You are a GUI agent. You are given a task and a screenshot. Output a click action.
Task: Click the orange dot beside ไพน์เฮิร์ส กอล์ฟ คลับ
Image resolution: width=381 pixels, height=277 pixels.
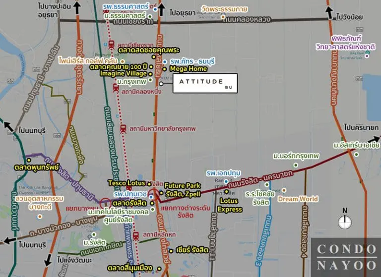123,61
